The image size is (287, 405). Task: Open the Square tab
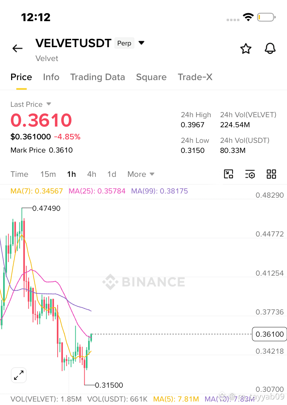151,77
